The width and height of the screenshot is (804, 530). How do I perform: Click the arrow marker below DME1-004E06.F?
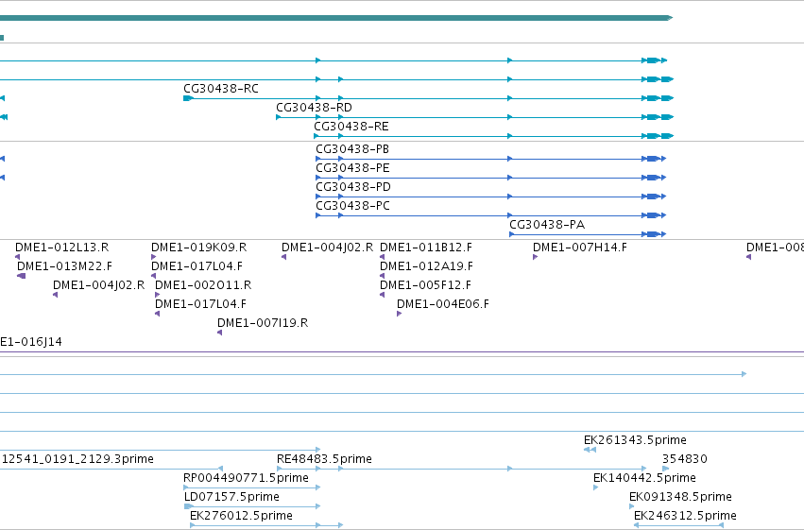399,314
